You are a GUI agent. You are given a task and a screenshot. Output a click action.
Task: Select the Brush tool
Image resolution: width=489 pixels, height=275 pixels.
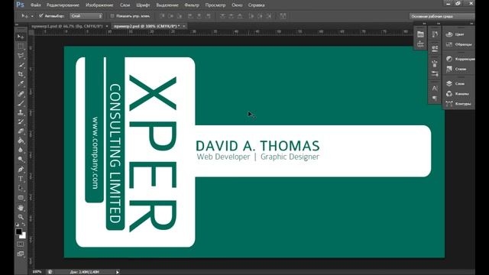click(21, 103)
